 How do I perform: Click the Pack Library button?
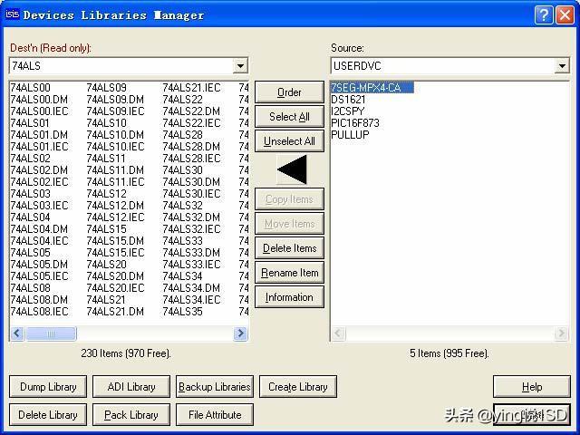131,415
